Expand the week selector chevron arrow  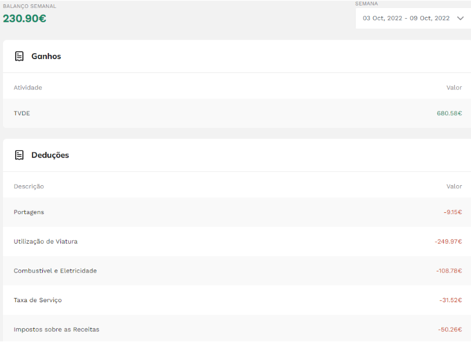pos(460,18)
